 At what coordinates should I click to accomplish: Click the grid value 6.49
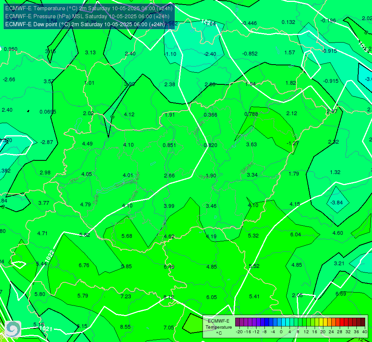point(169,267)
